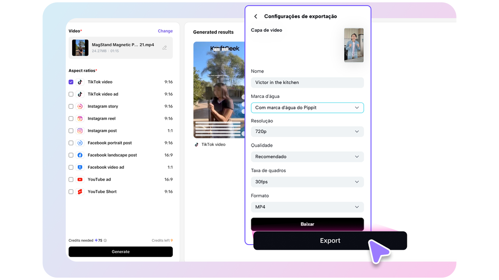Open the Formato dropdown showing MP4

[307, 207]
